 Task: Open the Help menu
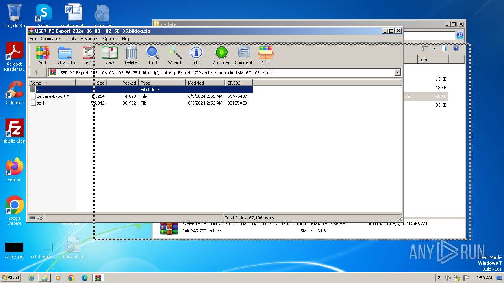(126, 39)
